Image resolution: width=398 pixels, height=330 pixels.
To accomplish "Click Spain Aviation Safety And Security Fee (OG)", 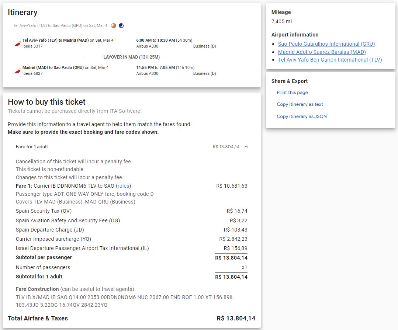I will 68,221.
